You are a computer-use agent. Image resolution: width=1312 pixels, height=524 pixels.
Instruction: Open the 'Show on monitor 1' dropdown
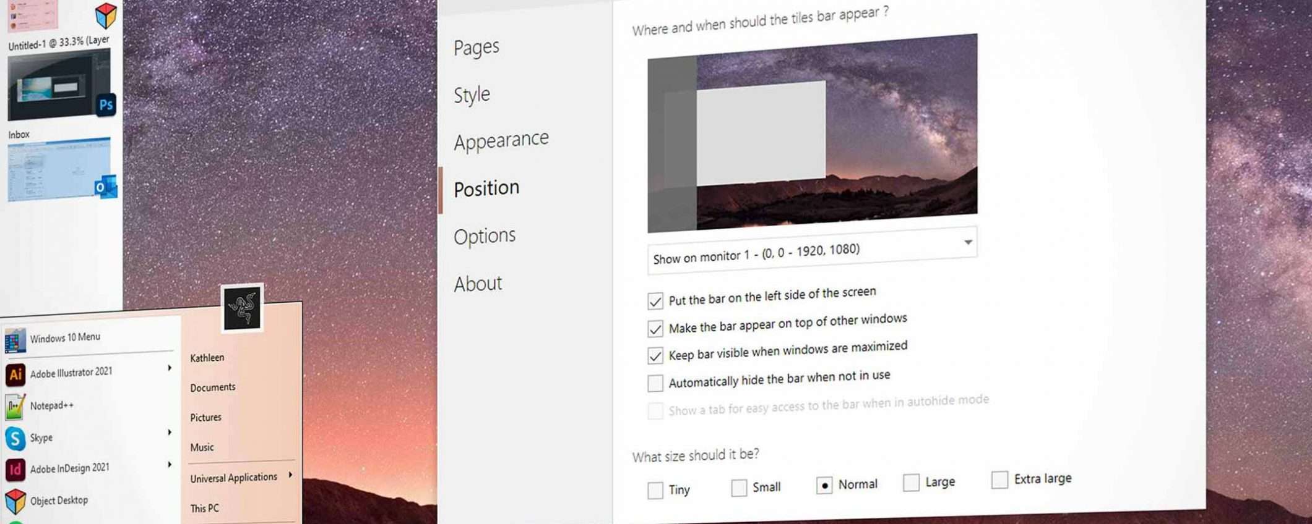click(812, 251)
